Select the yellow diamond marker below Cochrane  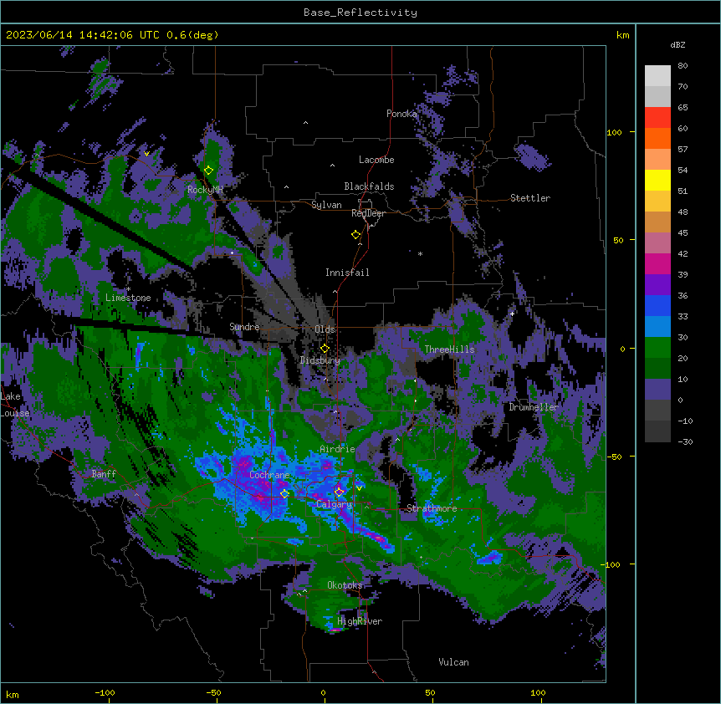tap(284, 494)
